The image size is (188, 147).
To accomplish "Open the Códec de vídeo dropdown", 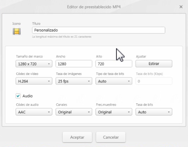I will 34,81.
